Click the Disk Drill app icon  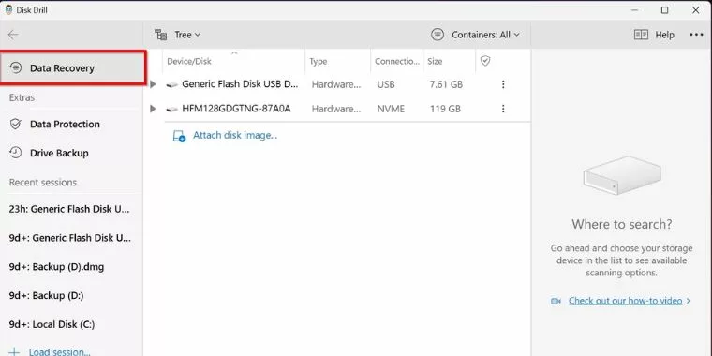click(x=8, y=9)
